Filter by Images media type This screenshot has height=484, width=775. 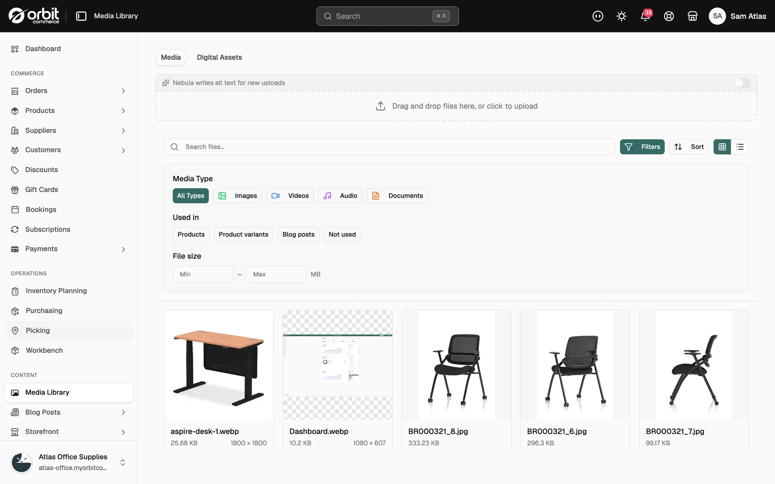point(238,196)
